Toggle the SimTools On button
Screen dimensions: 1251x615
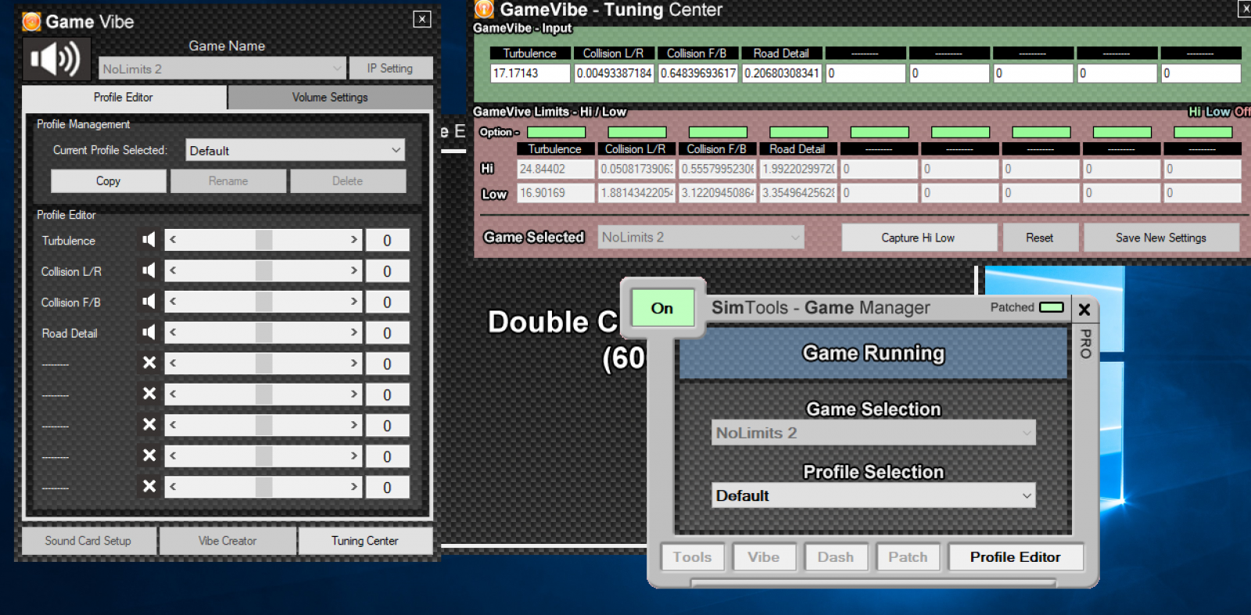point(662,308)
